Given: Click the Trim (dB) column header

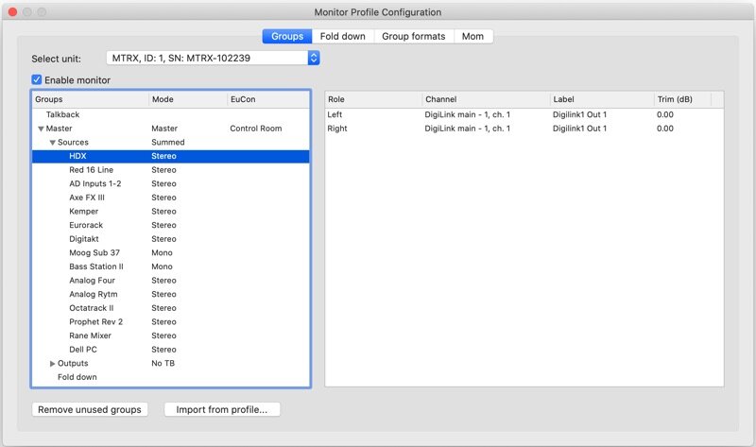Looking at the screenshot, I should click(681, 99).
